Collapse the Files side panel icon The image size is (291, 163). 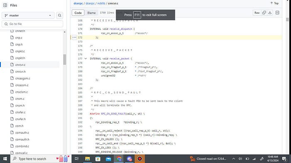pyautogui.click(x=5, y=5)
